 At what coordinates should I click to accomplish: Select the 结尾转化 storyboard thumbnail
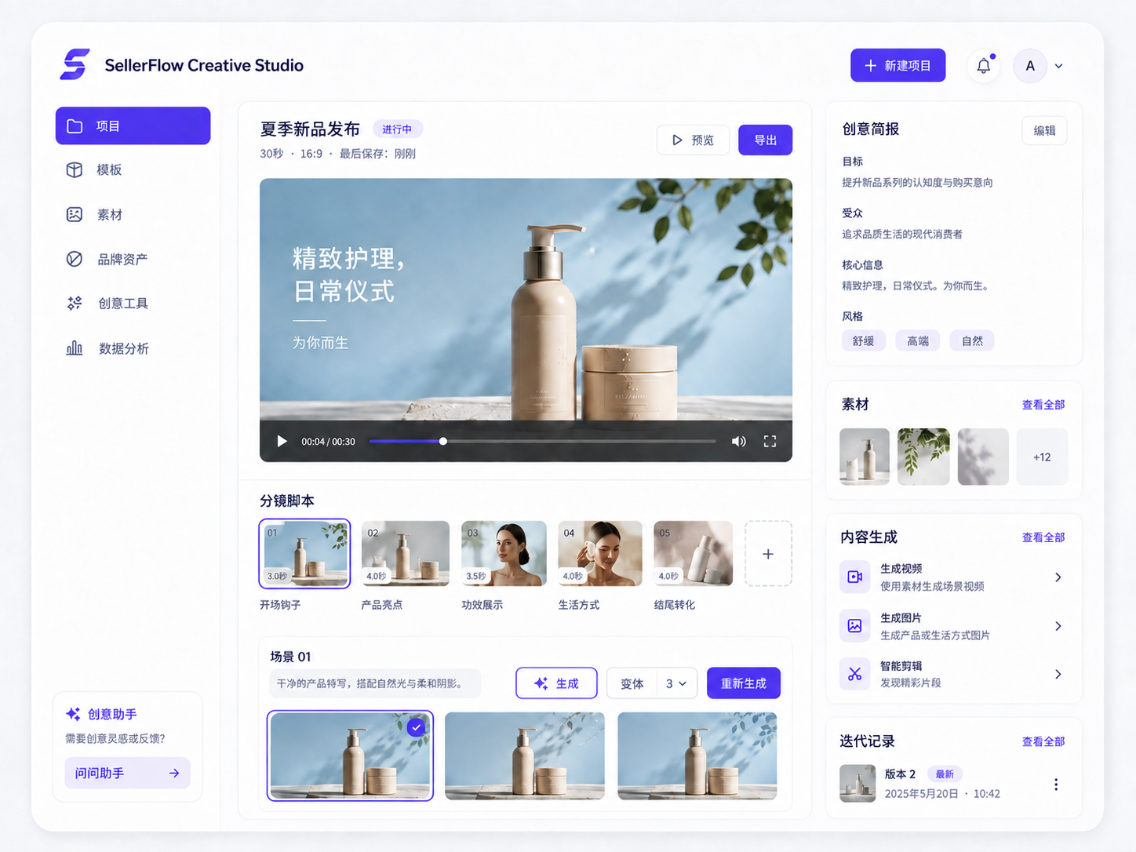click(694, 553)
